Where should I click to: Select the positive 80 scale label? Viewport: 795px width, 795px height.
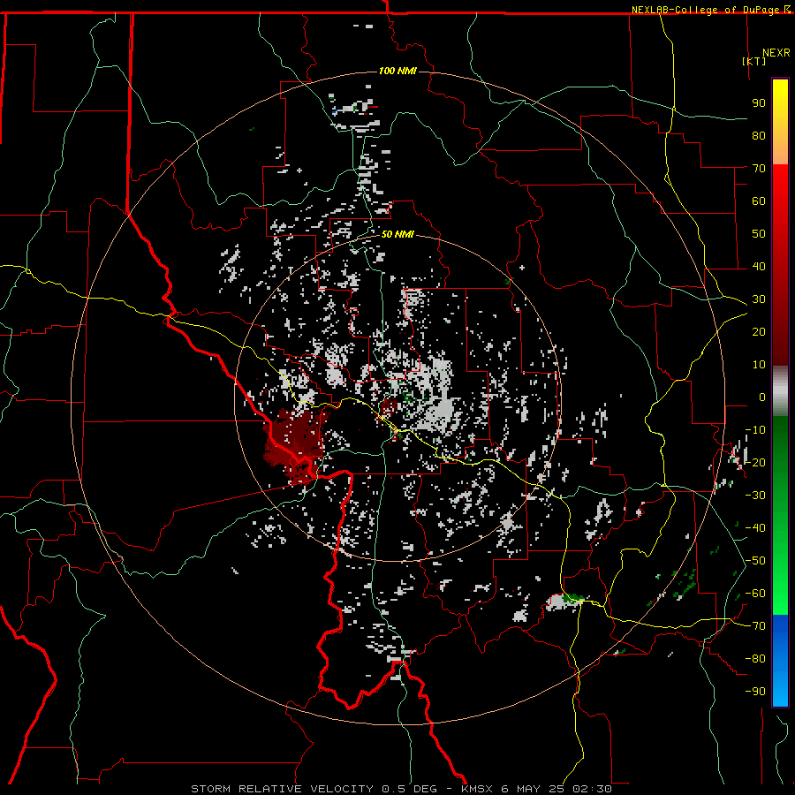pyautogui.click(x=759, y=135)
